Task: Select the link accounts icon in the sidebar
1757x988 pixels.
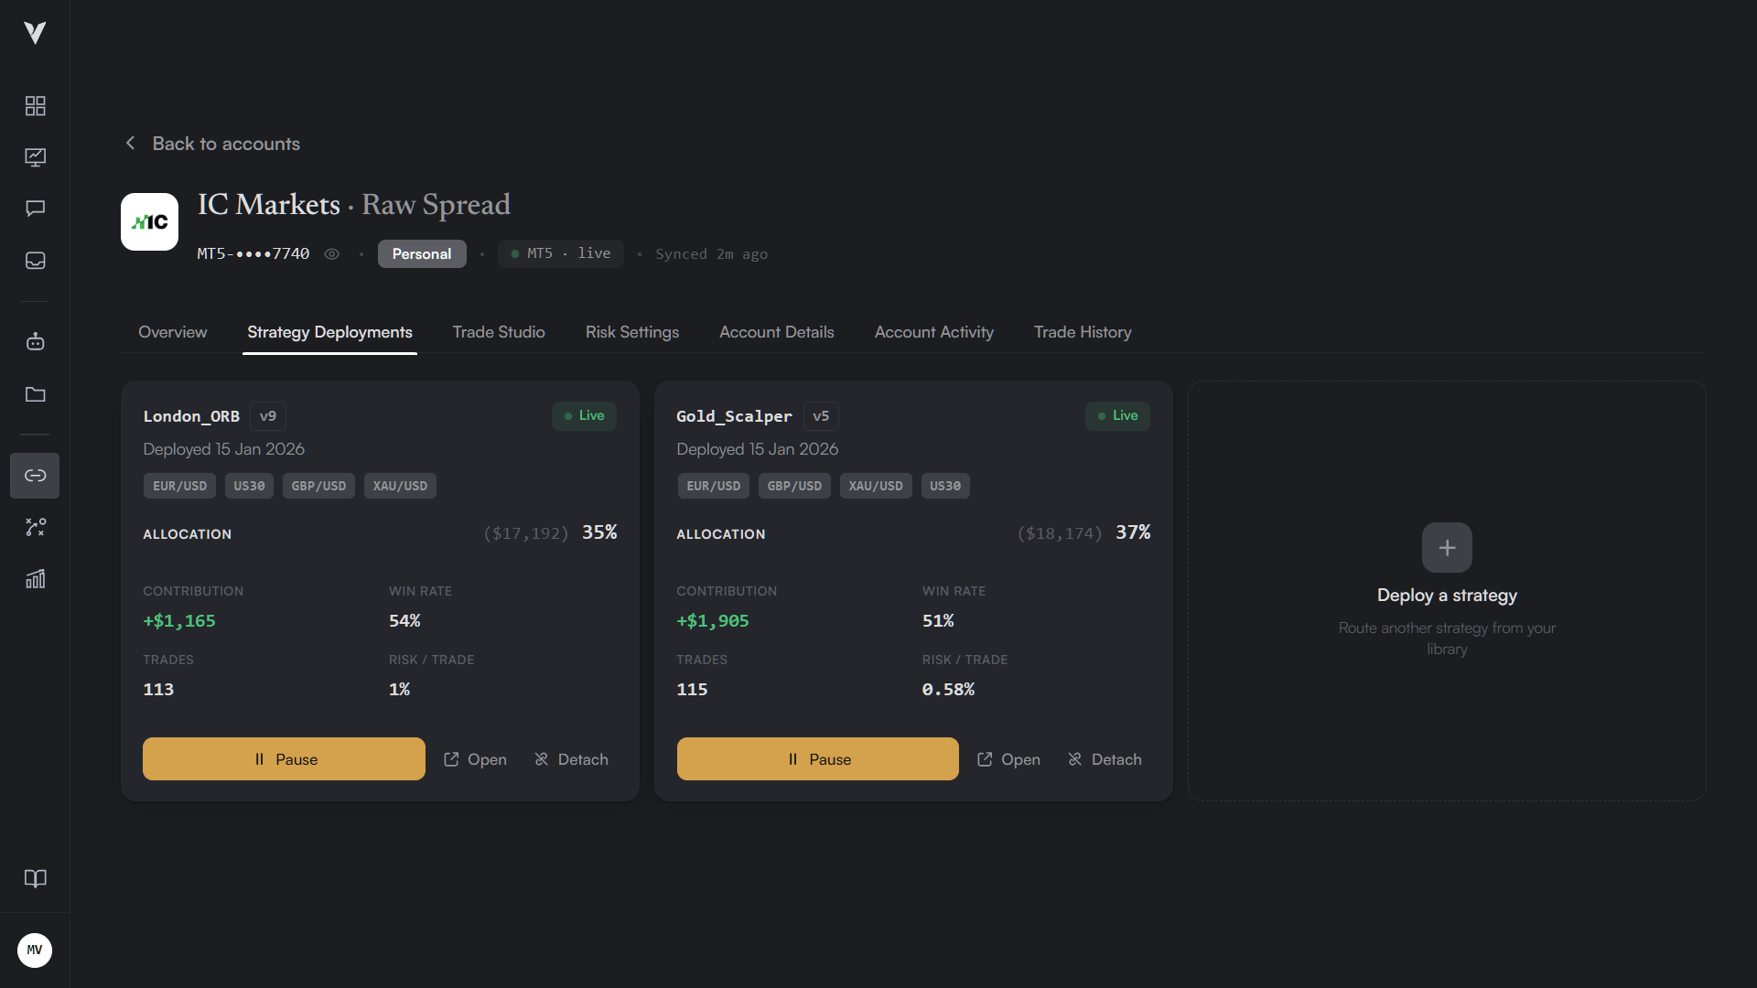Action: pos(35,476)
